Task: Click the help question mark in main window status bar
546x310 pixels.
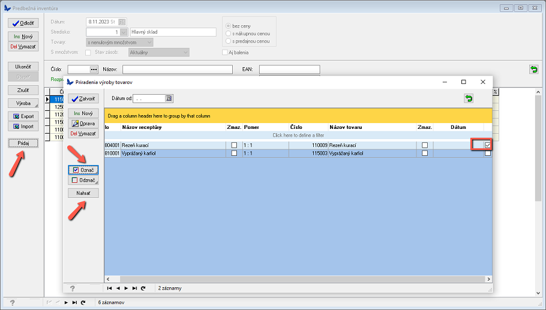Action: [12, 303]
